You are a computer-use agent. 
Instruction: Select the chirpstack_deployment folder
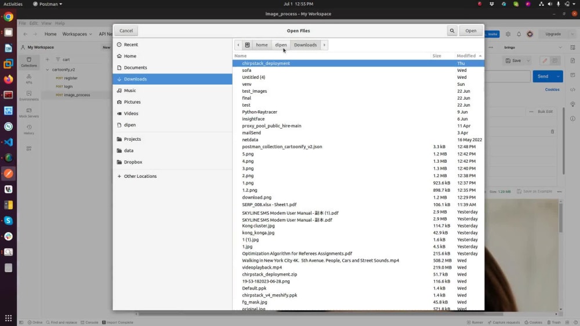[x=358, y=63]
